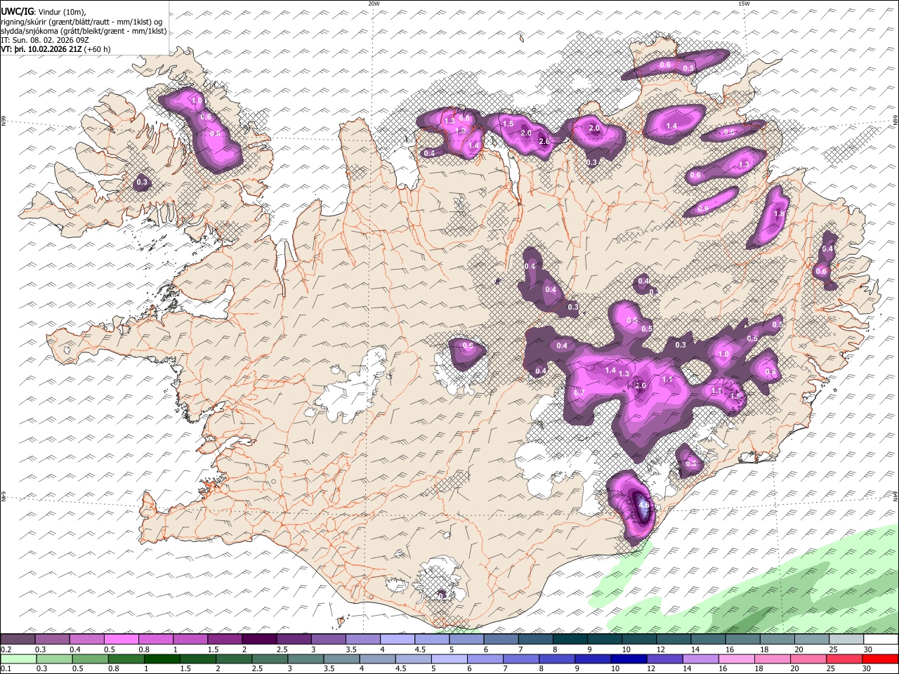Click the '0.4' label under the upper legend
Image resolution: width=899 pixels, height=674 pixels.
click(75, 649)
